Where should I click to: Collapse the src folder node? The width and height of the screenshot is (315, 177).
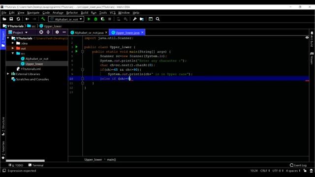[13, 54]
